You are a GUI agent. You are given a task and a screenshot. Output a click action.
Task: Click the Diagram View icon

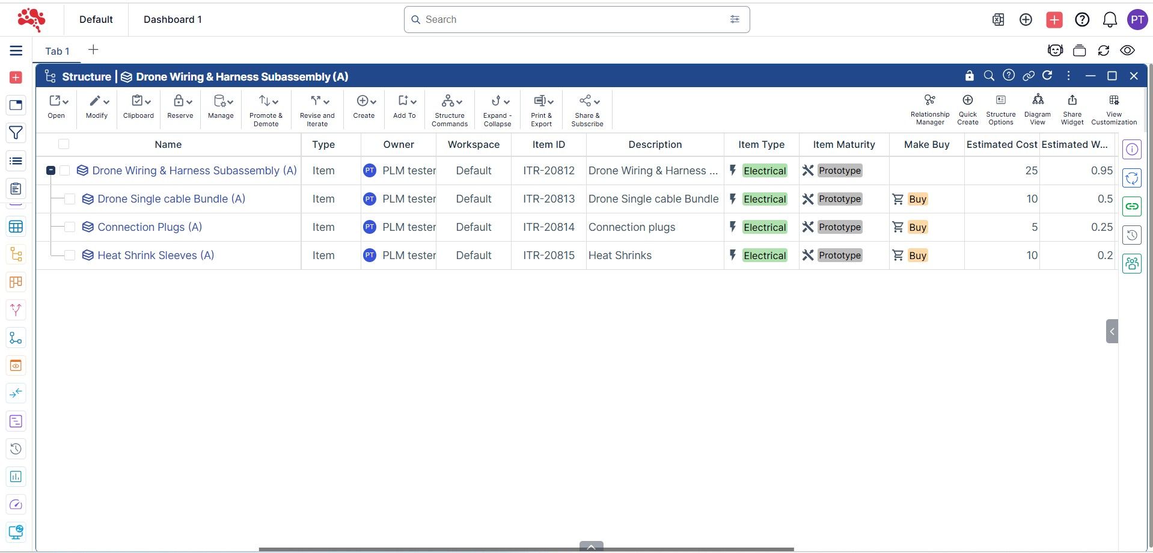(x=1037, y=109)
